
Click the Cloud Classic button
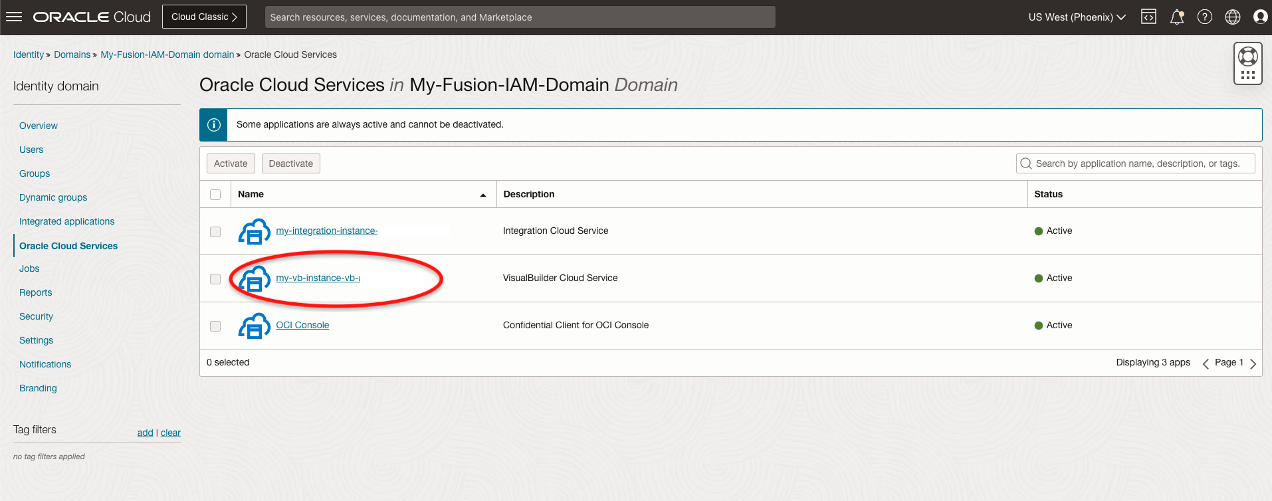[x=204, y=17]
